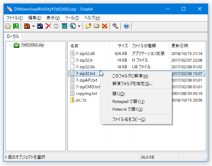Click the src.7z zipped folder icon
Screen dimensions: 212x166
tap(72, 100)
